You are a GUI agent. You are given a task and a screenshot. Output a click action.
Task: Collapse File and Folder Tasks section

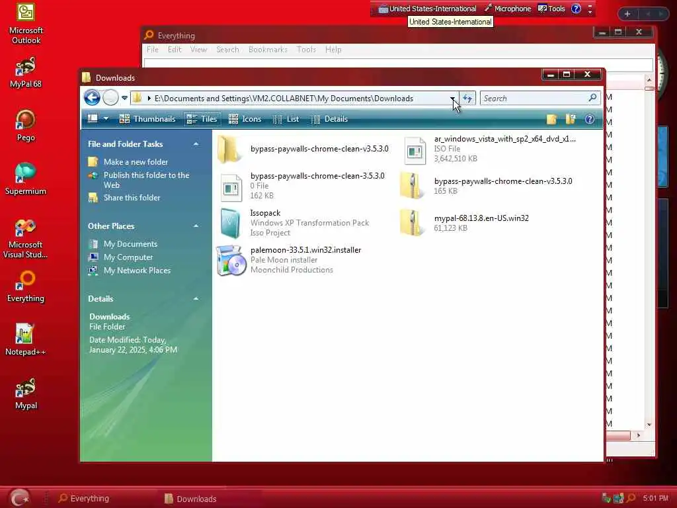[196, 144]
